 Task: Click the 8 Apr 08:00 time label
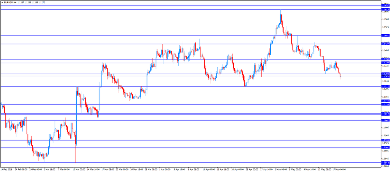[193, 170]
